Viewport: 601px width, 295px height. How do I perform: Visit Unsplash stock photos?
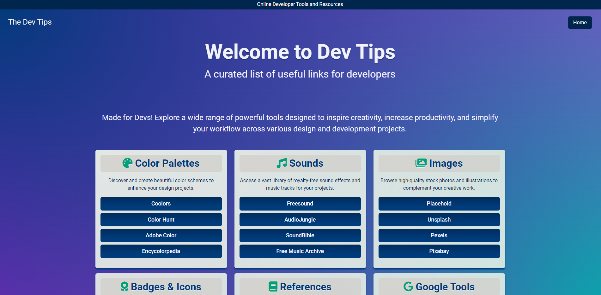click(x=439, y=220)
